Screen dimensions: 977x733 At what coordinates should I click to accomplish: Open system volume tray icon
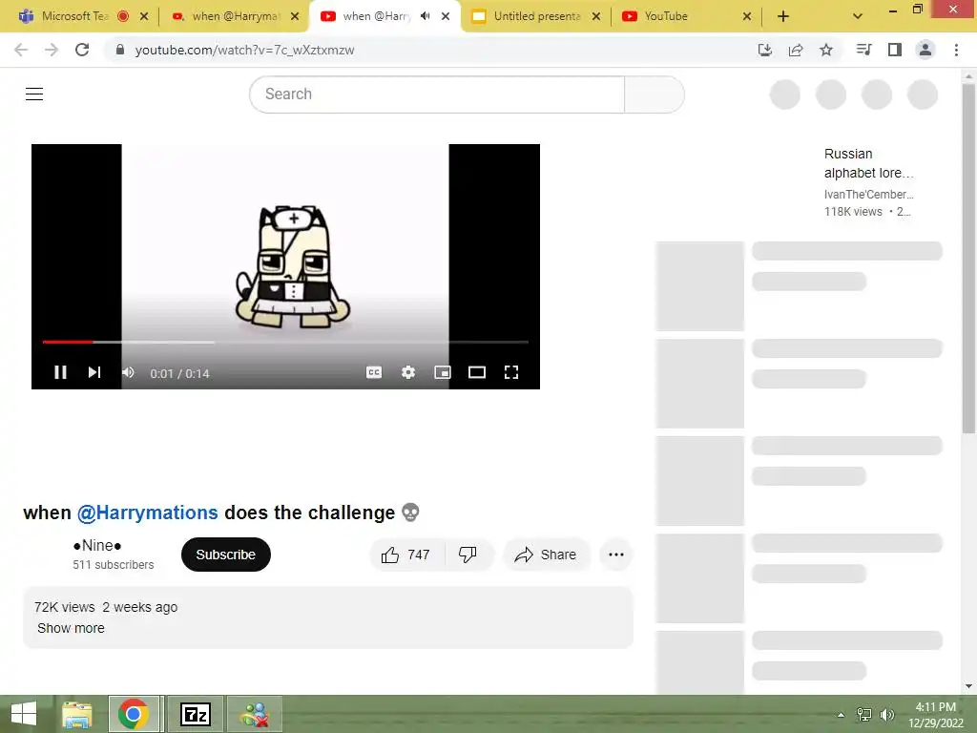coord(887,715)
